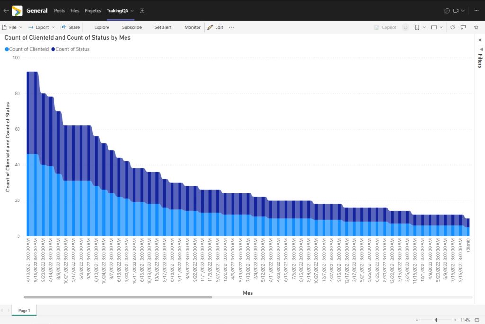The width and height of the screenshot is (485, 324).
Task: Click the Subscribe button
Action: tap(132, 27)
